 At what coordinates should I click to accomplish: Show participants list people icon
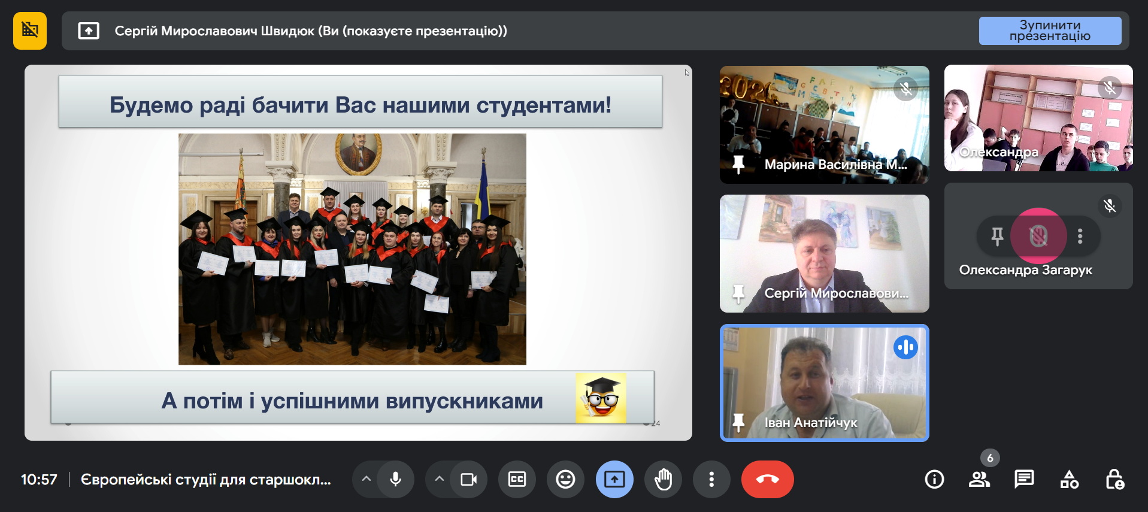click(980, 479)
